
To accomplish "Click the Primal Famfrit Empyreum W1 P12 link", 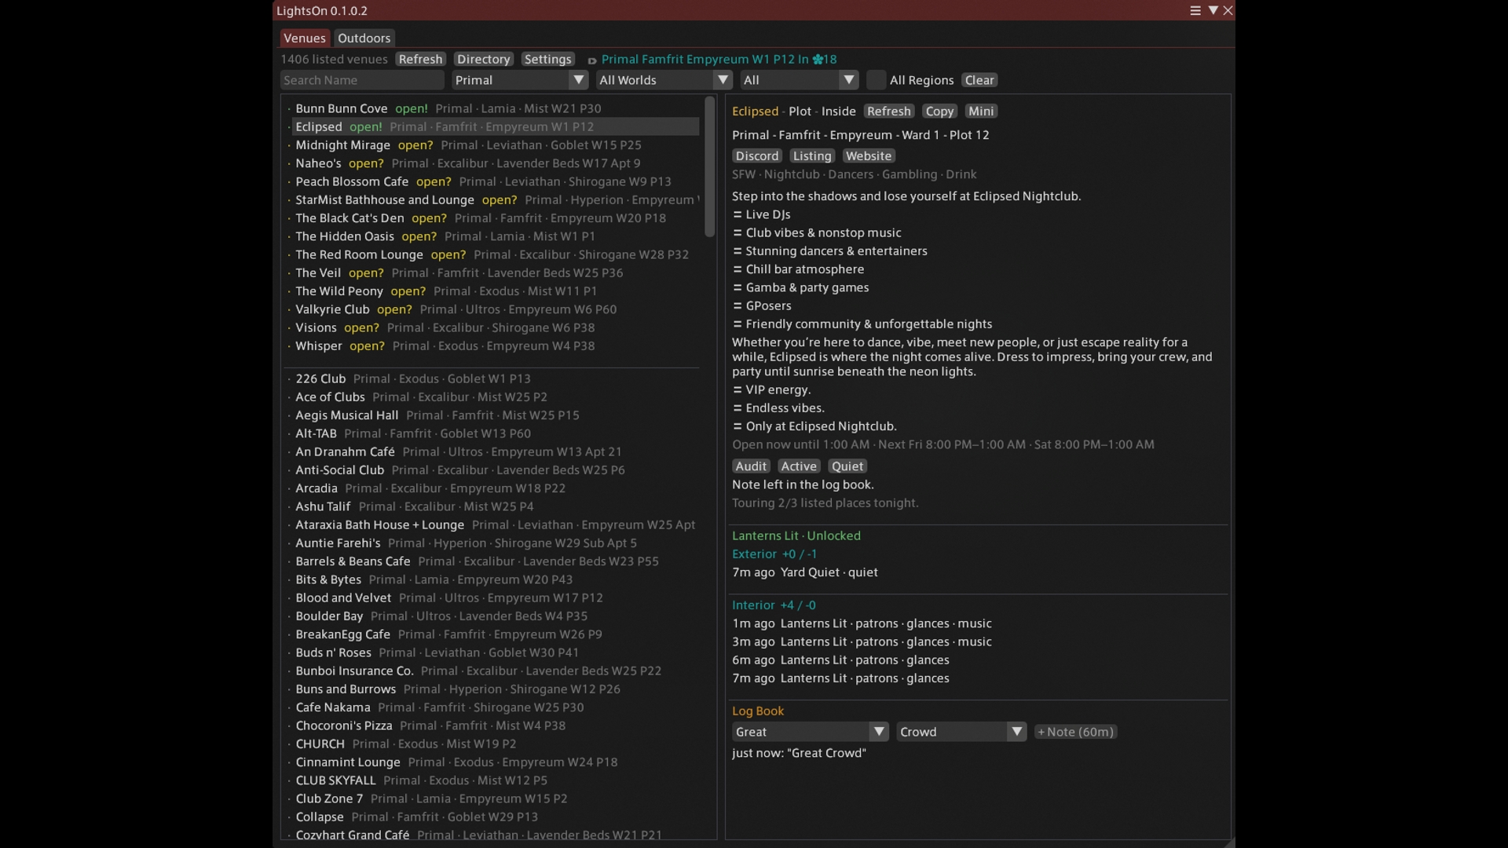I will click(x=719, y=59).
